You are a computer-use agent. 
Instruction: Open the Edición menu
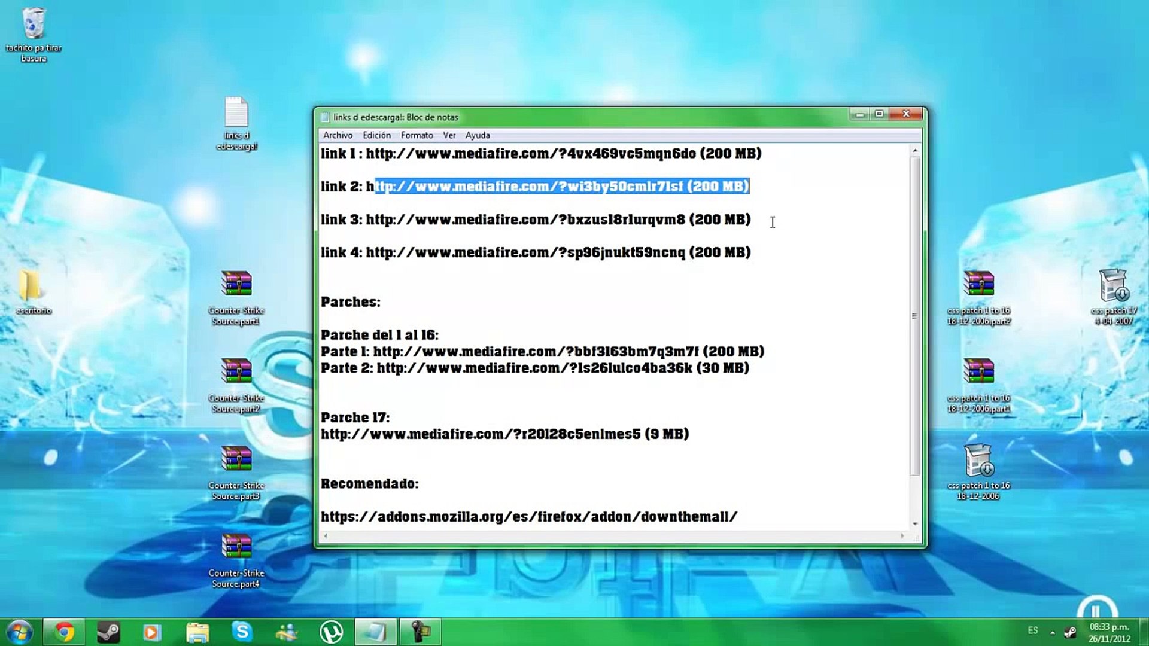pos(376,135)
